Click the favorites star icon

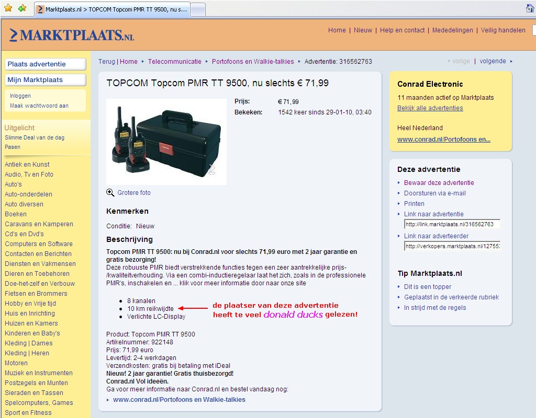point(8,8)
